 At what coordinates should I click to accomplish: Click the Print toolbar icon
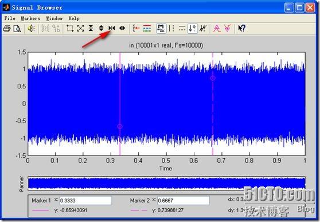pos(7,28)
